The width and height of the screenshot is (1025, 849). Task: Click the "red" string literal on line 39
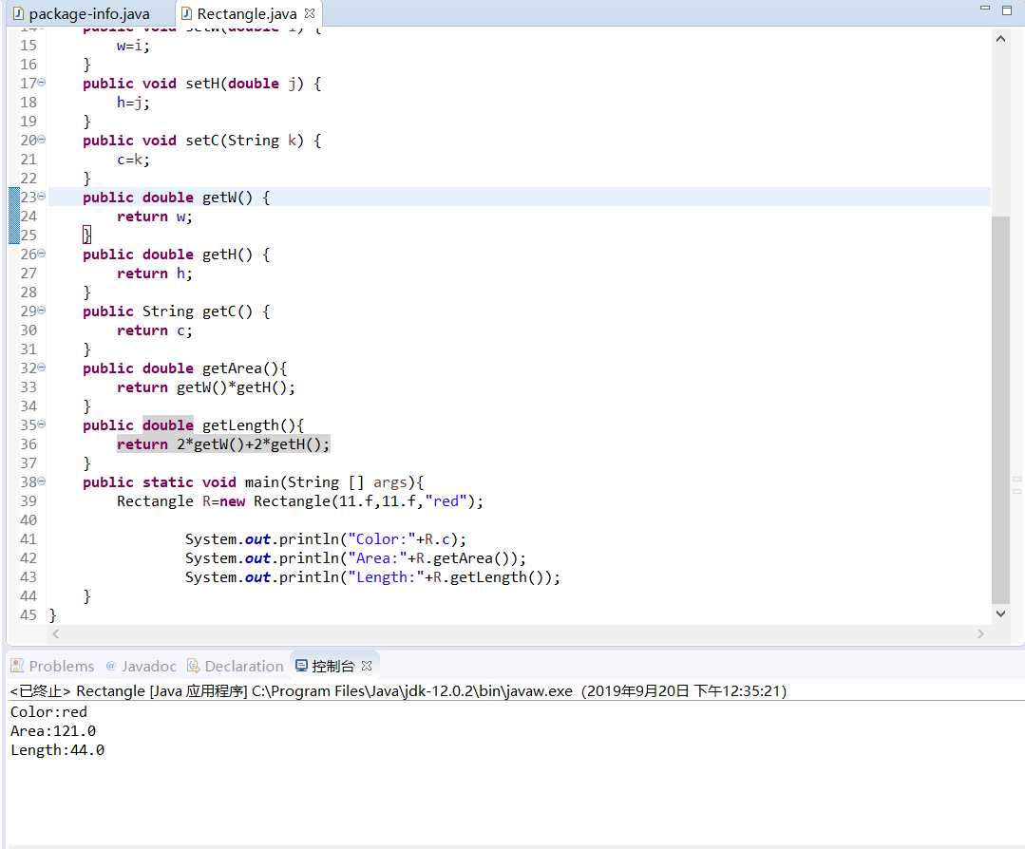pyautogui.click(x=446, y=501)
